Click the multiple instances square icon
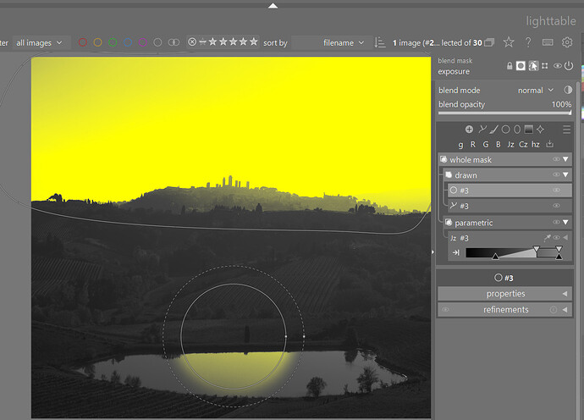Screen dimensions: 584x420 545,66
